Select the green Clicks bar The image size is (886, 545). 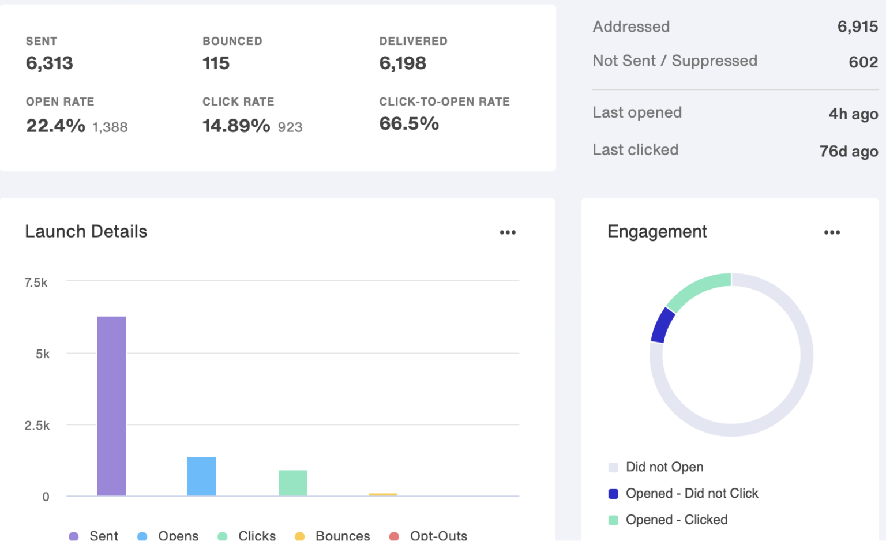[292, 483]
